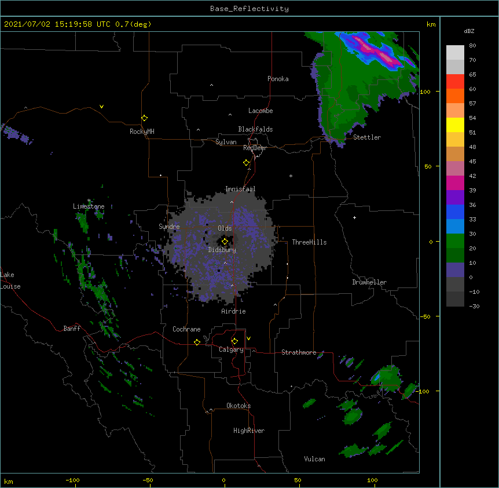Select the Limestone label
499x488 pixels.
[89, 206]
